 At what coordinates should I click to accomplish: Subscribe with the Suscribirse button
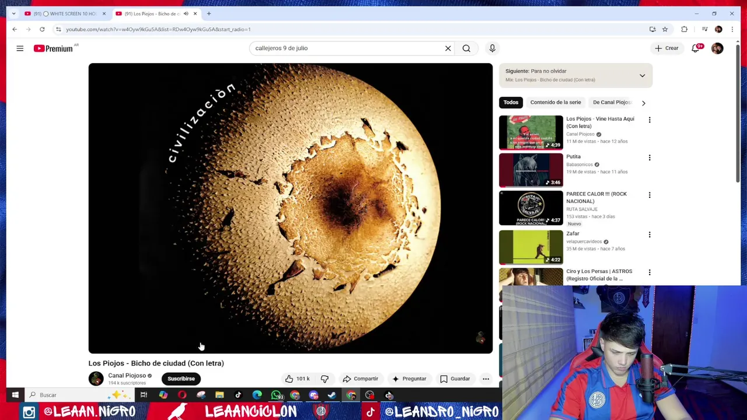tap(181, 379)
